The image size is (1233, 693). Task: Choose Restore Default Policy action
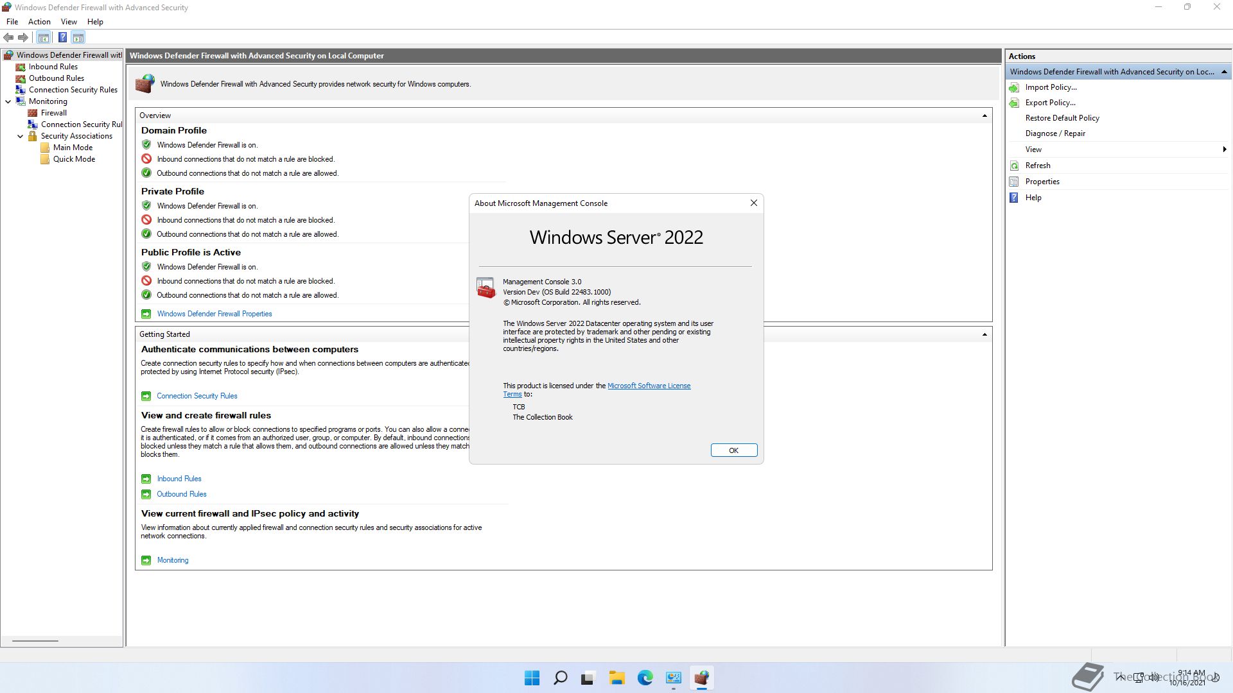(1062, 118)
